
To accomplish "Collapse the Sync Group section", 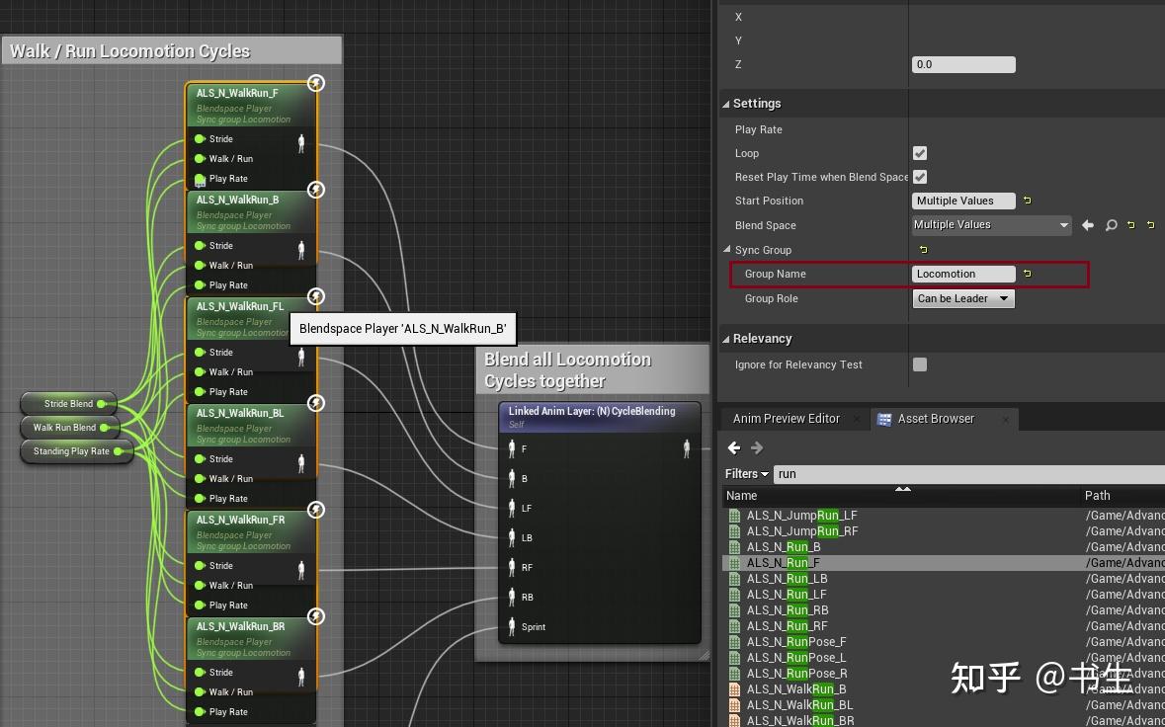I will tap(727, 250).
